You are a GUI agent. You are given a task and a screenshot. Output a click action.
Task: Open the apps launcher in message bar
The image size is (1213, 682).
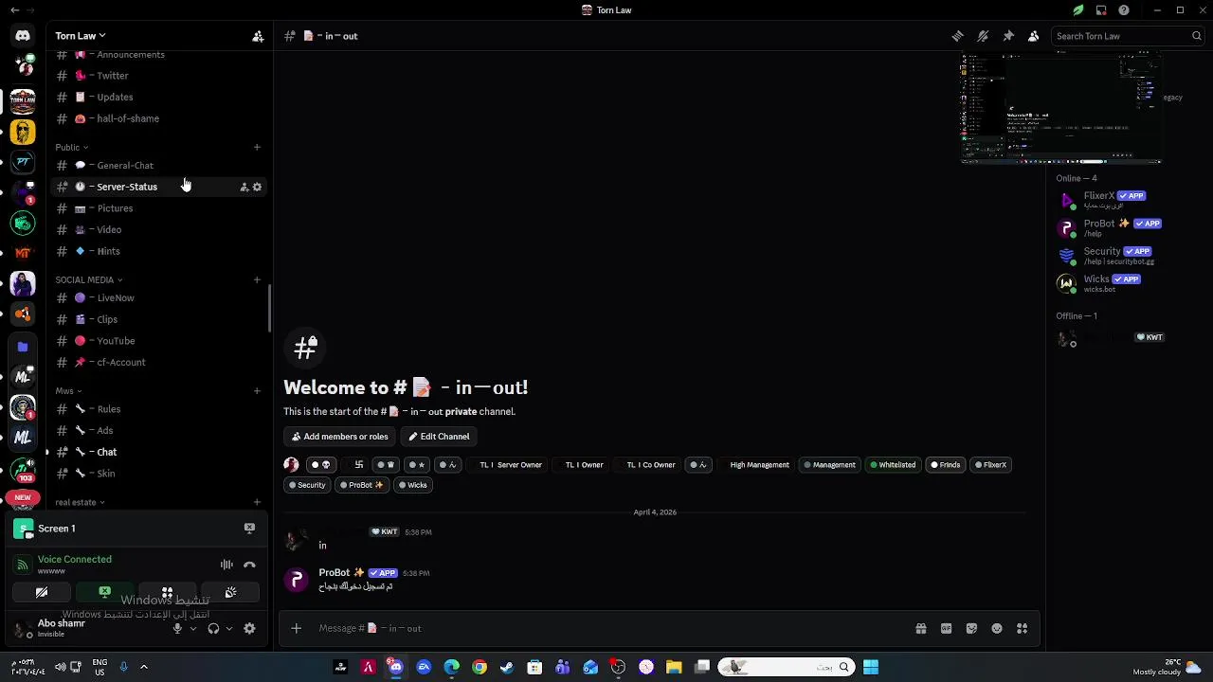(1022, 628)
